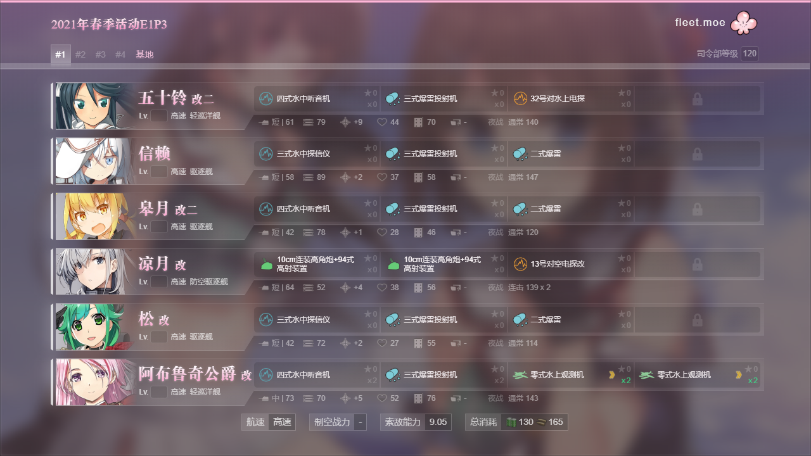Click radar icon of 32号对水上电探
The image size is (811, 456).
[x=520, y=99]
